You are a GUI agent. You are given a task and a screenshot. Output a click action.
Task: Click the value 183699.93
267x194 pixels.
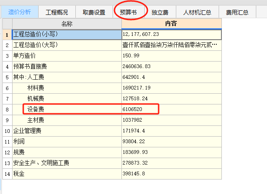[172, 152]
